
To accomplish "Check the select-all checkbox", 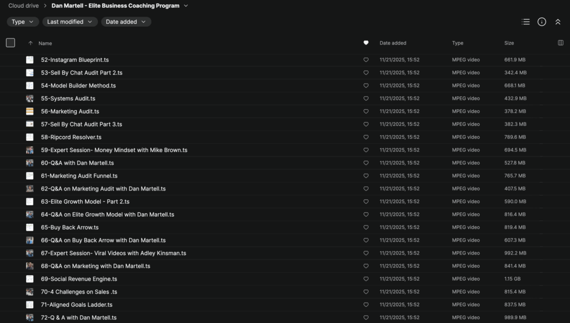I will pos(11,43).
